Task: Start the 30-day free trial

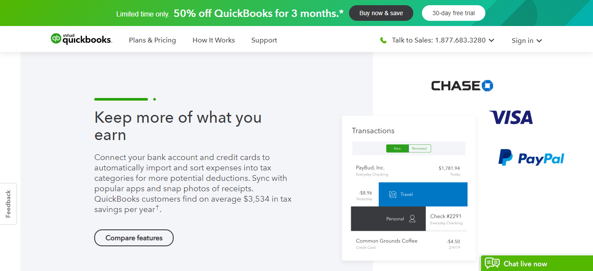Action: [x=454, y=13]
